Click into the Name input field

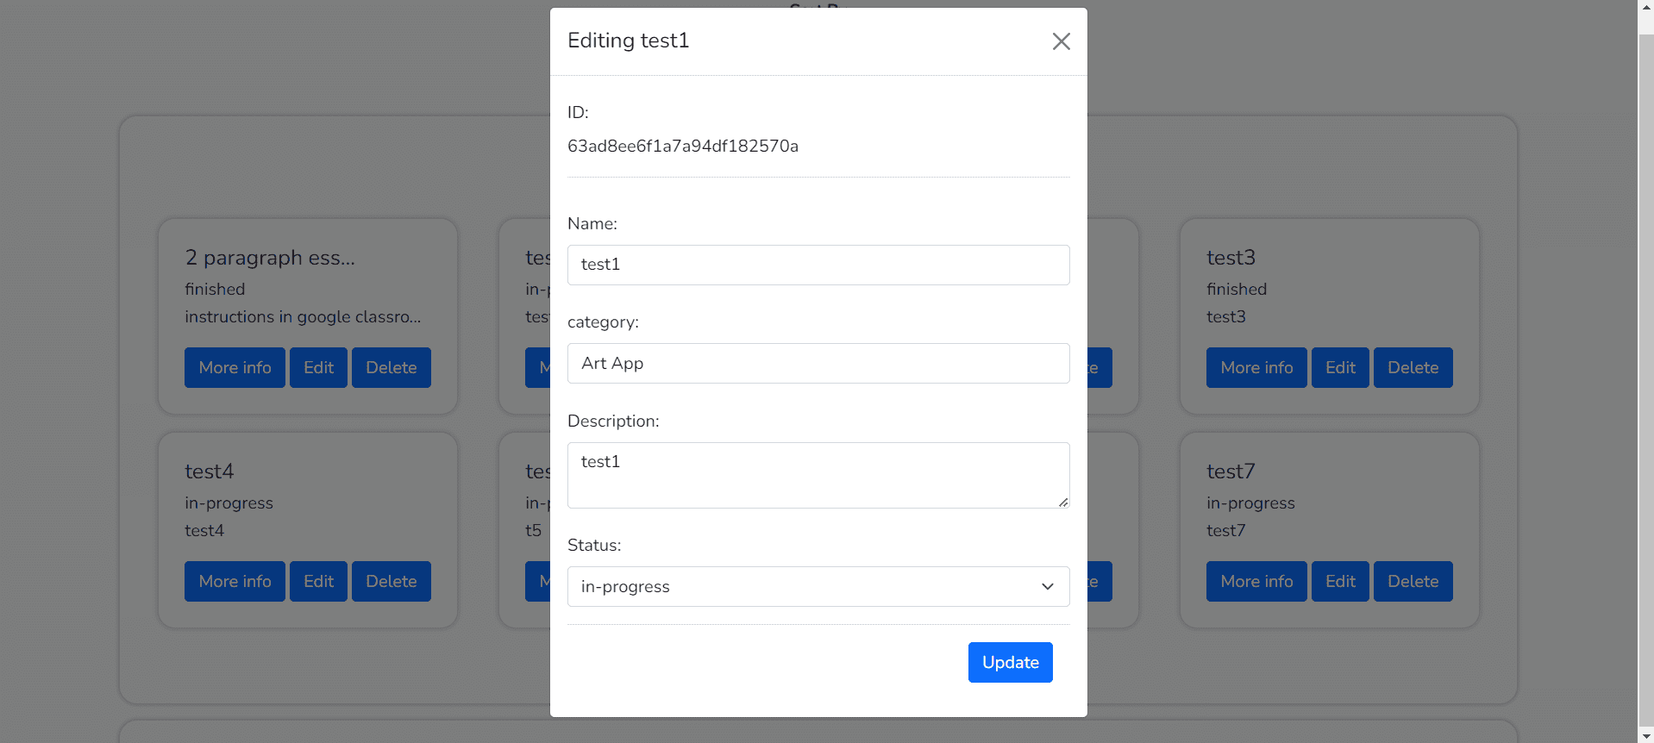click(x=818, y=265)
